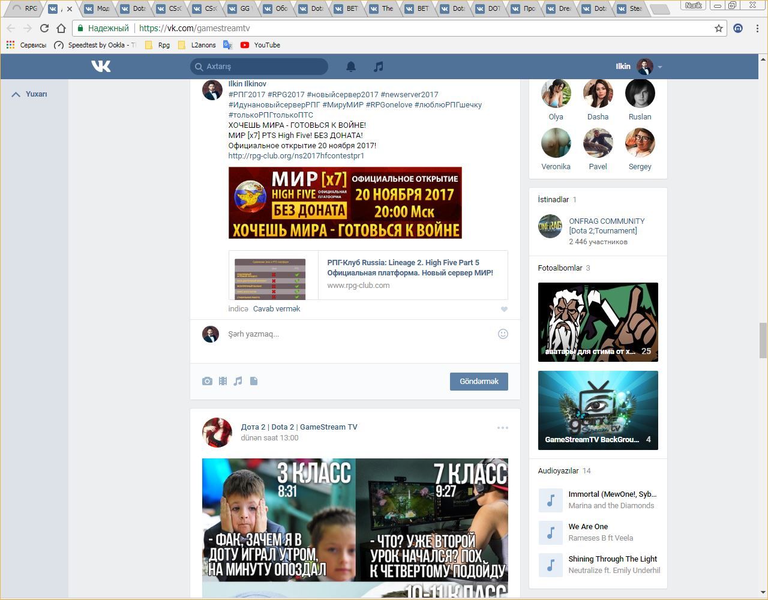Open Pavel's profile avatar

click(598, 143)
